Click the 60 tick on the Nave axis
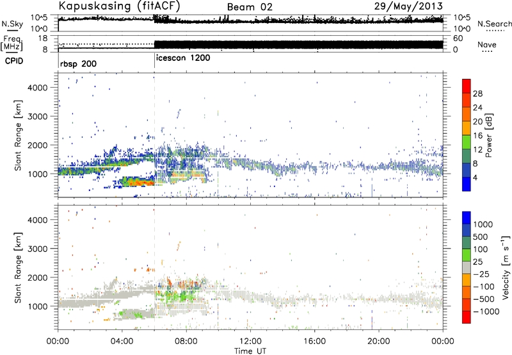512x355 pixels. [x=458, y=38]
